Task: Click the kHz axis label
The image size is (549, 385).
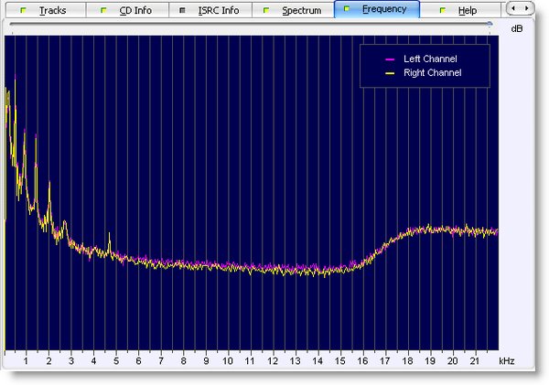Action: (x=507, y=361)
